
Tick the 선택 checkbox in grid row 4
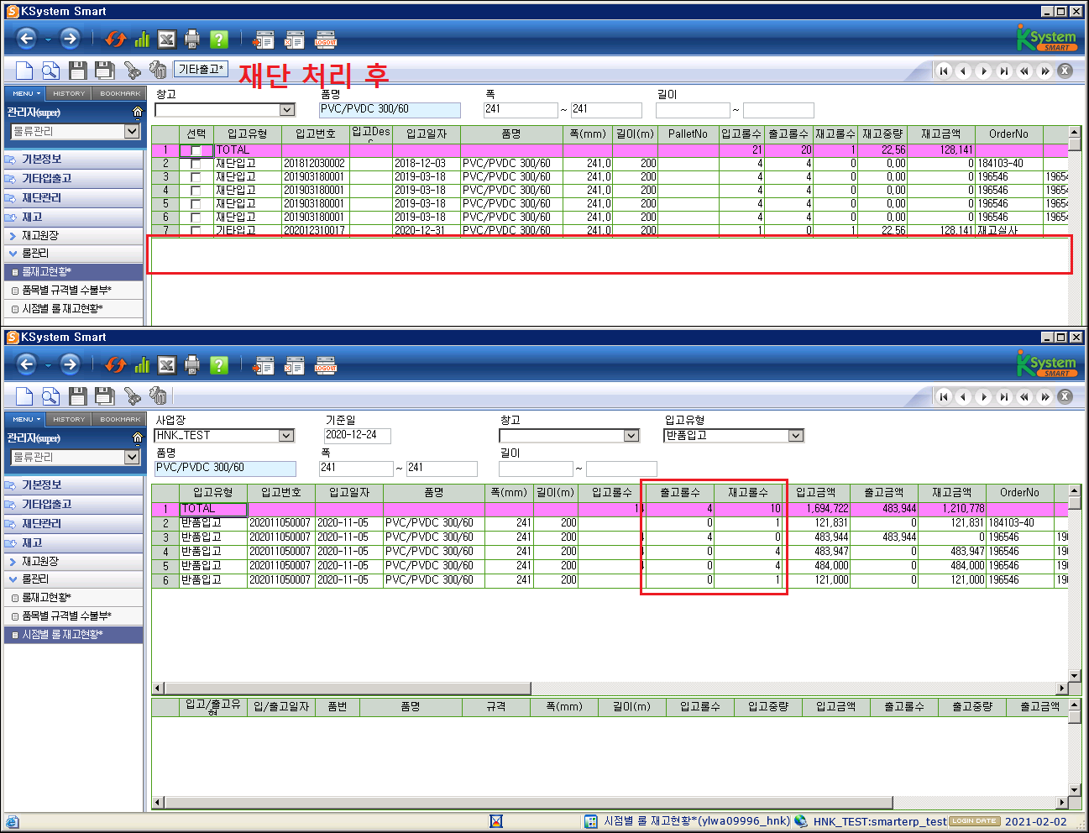pyautogui.click(x=196, y=191)
